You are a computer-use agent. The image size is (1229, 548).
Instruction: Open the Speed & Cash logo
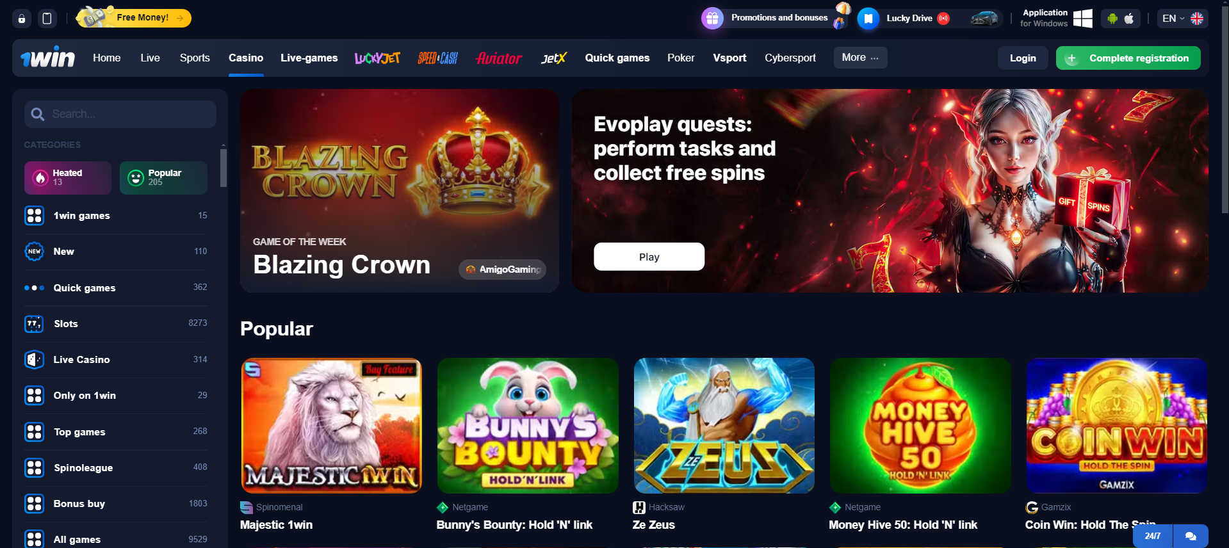pos(438,58)
